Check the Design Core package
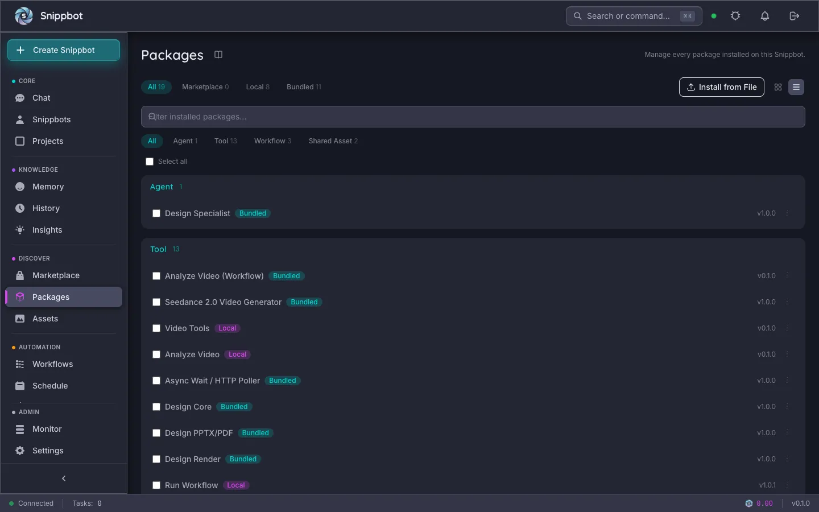Viewport: 819px width, 512px height. click(156, 407)
